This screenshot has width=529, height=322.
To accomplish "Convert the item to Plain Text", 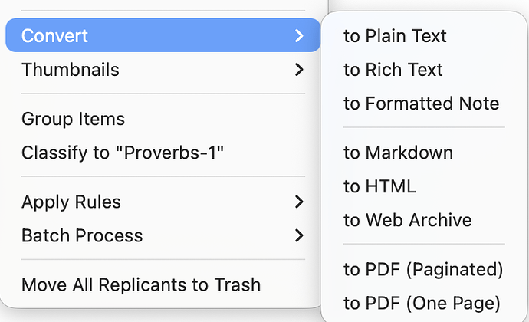I will tap(395, 36).
